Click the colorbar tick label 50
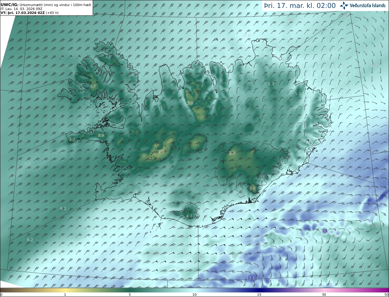Viewport: 389px width, 297px height. click(386, 295)
